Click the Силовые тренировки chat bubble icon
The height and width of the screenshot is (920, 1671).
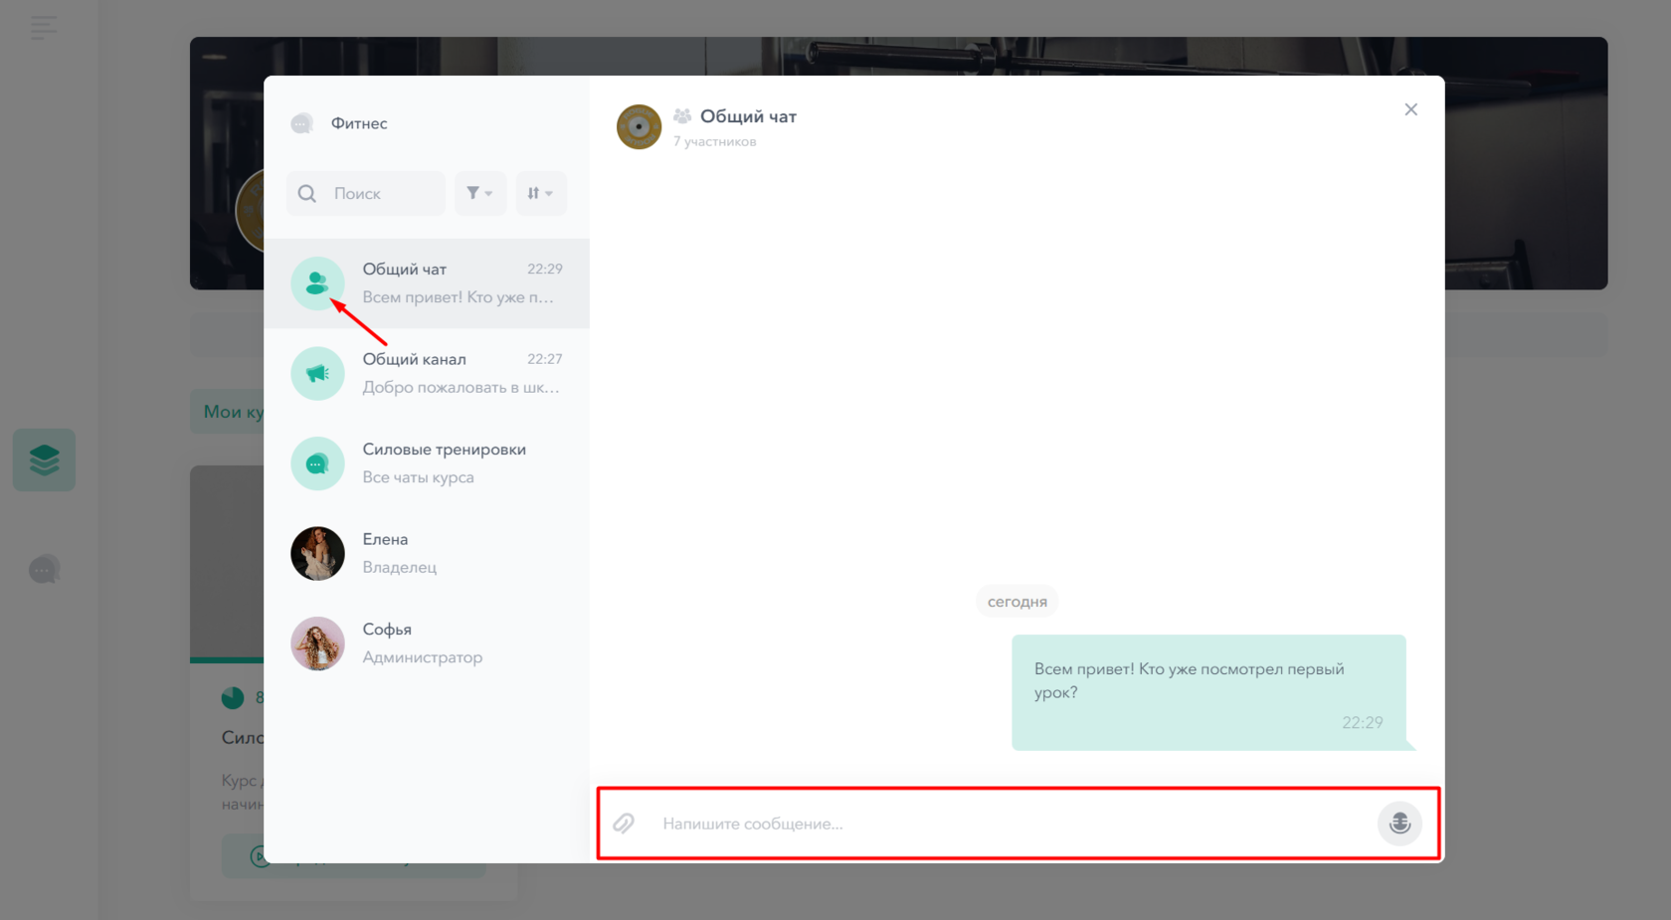click(x=317, y=463)
